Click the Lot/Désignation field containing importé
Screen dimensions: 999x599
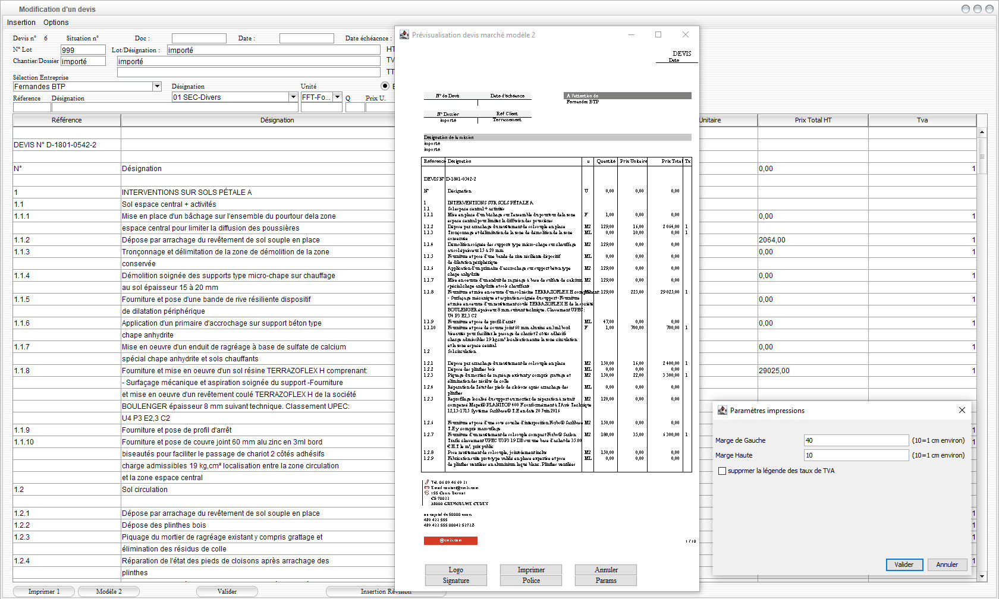274,50
